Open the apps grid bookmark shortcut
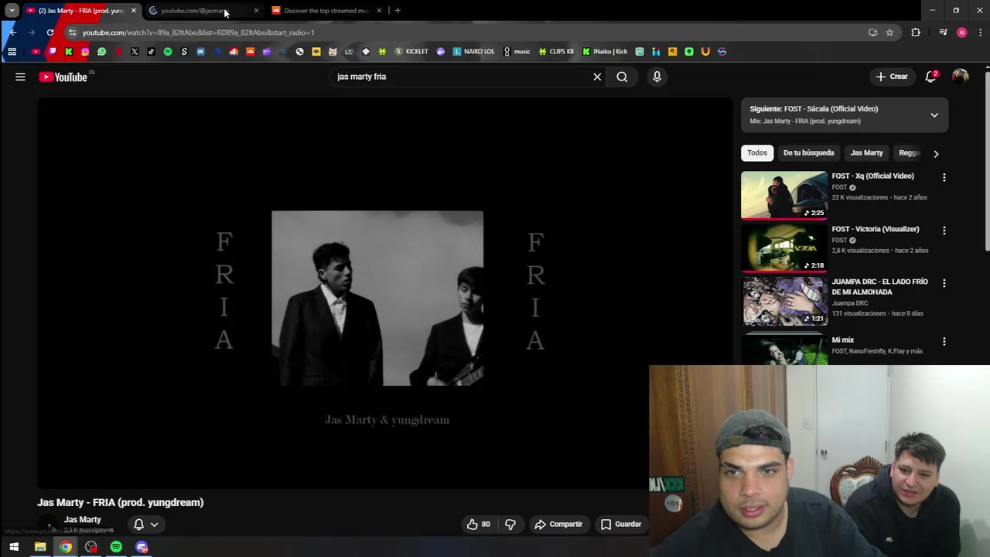The image size is (990, 557). [12, 52]
